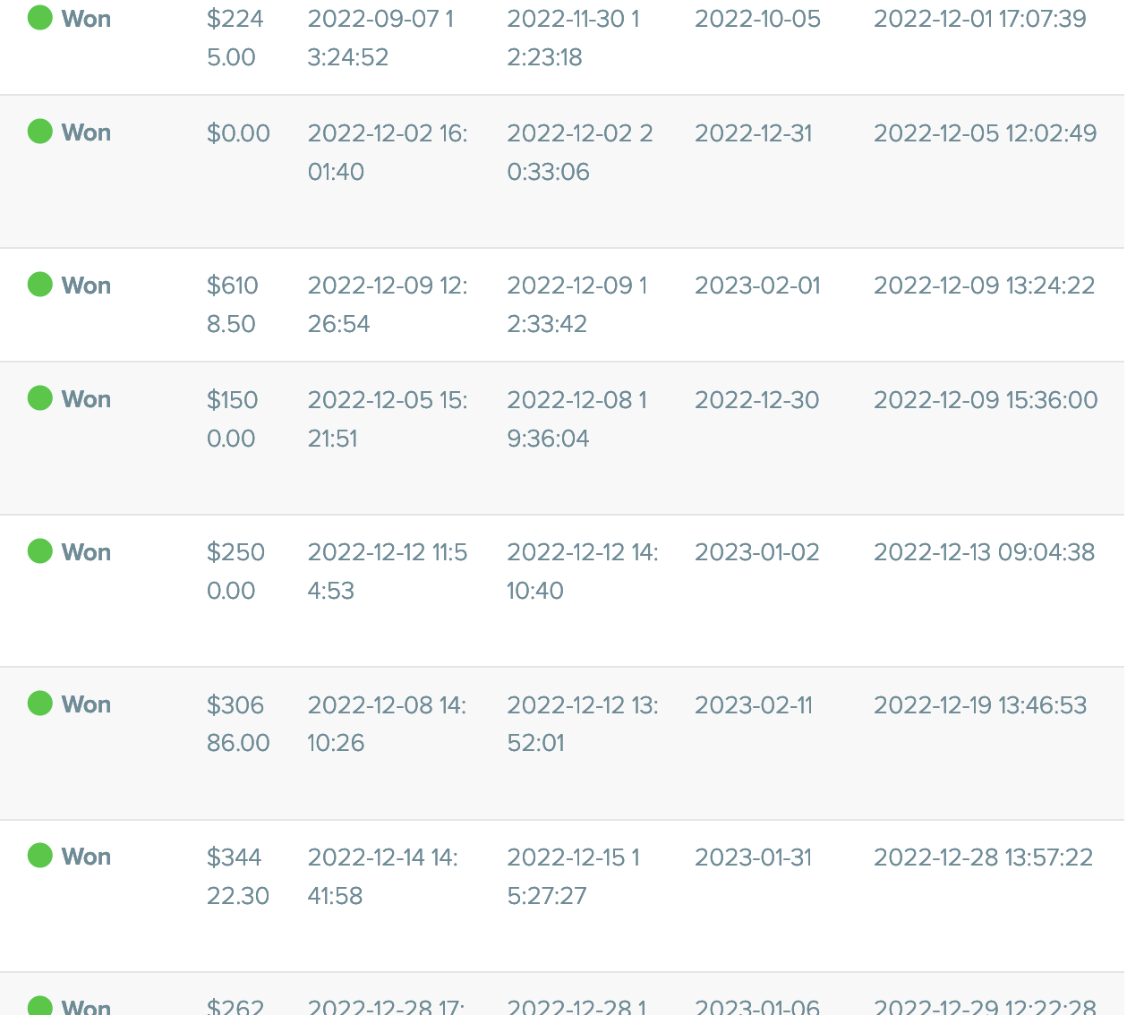This screenshot has height=1015, width=1144.
Task: Click the green dot in the $2500.00 row
Action: [40, 551]
